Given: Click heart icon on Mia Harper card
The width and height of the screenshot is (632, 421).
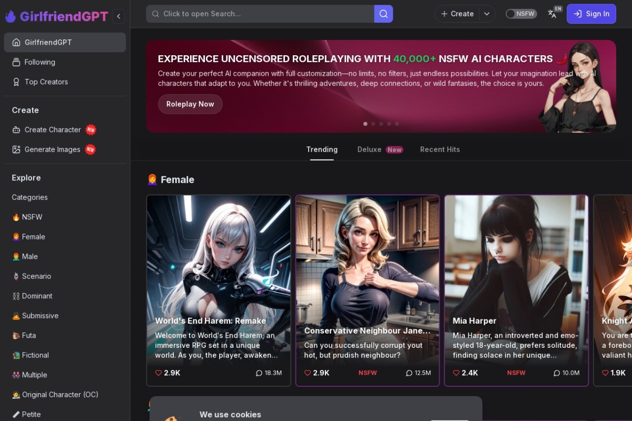Looking at the screenshot, I should coord(456,373).
